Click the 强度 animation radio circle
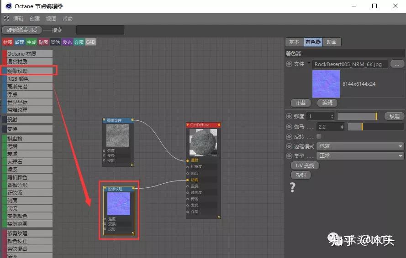The height and width of the screenshot is (258, 406). (289, 116)
